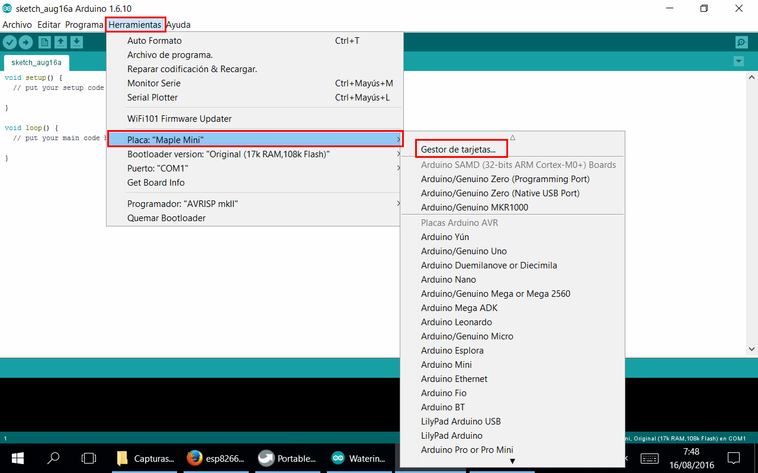Click the Verify sketch checkmark icon
The width and height of the screenshot is (758, 473).
pos(9,42)
